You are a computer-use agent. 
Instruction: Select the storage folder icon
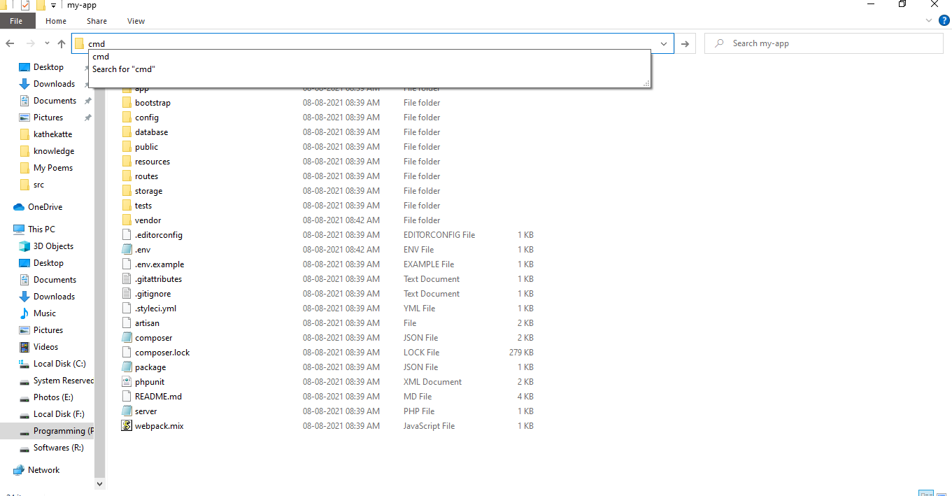point(127,191)
